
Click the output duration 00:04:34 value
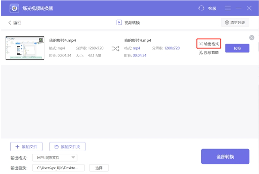coord(139,56)
